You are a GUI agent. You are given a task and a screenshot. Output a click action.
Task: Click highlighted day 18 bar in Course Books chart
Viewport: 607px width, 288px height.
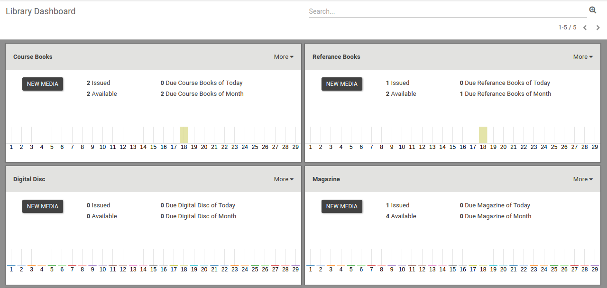pos(184,135)
